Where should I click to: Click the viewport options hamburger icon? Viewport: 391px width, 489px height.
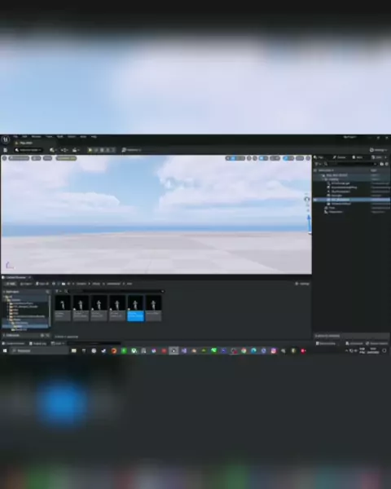4,158
